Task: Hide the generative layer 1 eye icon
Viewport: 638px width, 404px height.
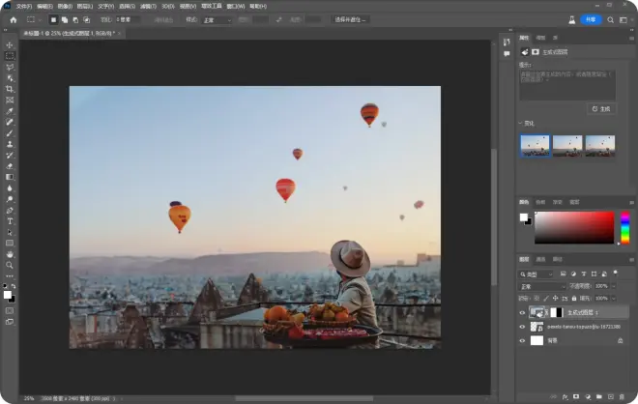Action: (x=522, y=313)
